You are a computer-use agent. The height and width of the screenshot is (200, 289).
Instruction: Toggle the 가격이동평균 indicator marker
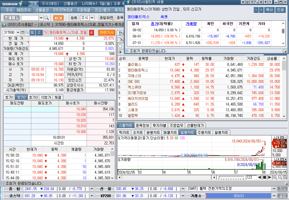click(x=119, y=138)
